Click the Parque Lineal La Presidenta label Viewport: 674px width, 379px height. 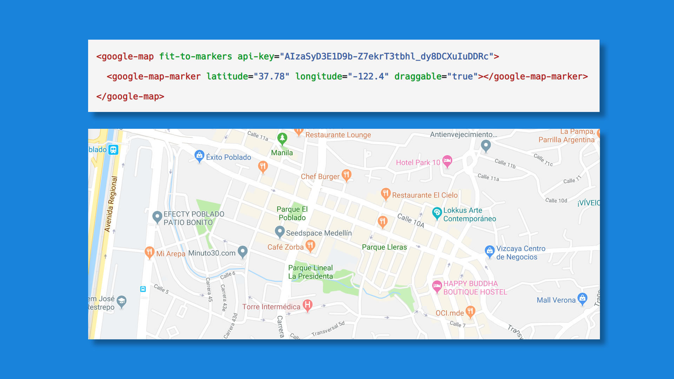[x=310, y=272]
